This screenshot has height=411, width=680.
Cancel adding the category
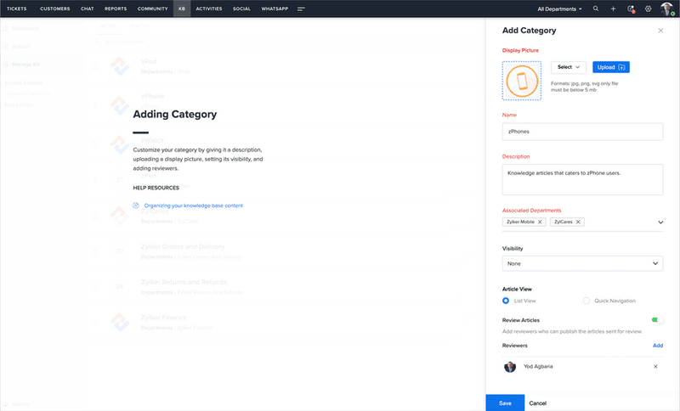[x=538, y=403]
